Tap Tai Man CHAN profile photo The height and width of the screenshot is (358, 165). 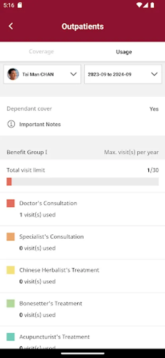[13, 74]
